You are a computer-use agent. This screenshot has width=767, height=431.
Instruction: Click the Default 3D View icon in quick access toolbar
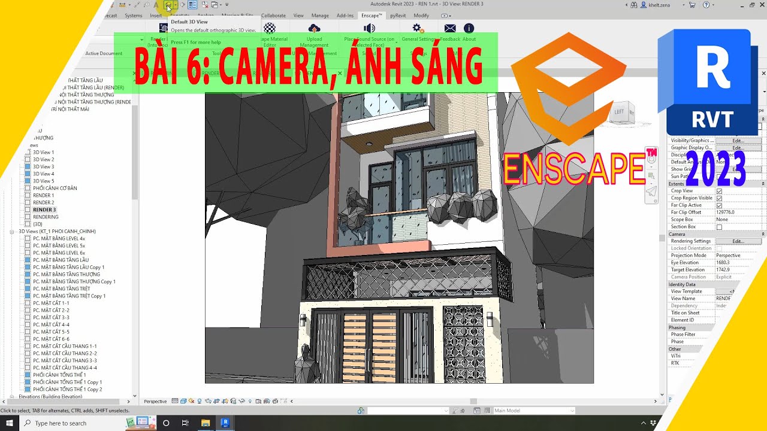(x=168, y=5)
